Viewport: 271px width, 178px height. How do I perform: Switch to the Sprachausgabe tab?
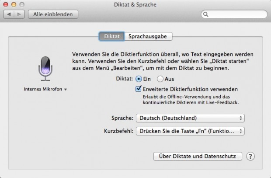pos(148,36)
